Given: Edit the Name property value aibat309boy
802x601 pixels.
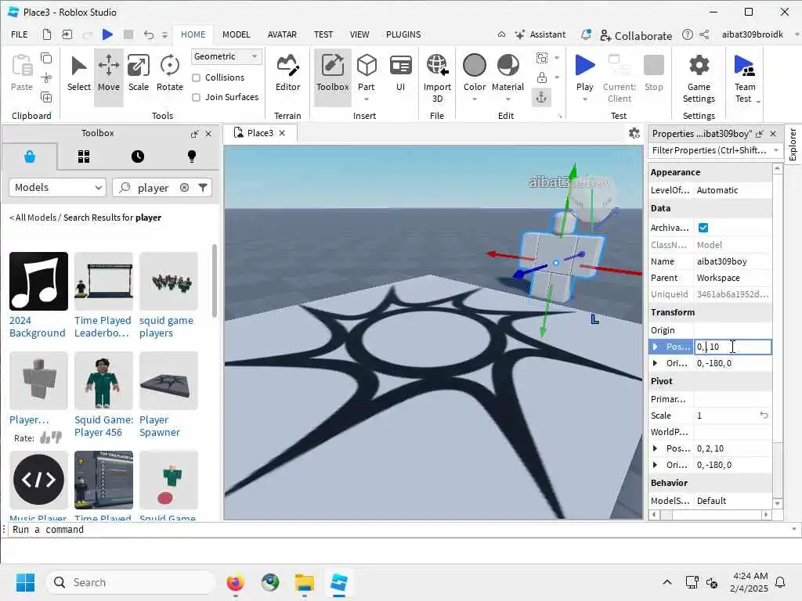Looking at the screenshot, I should click(x=732, y=261).
